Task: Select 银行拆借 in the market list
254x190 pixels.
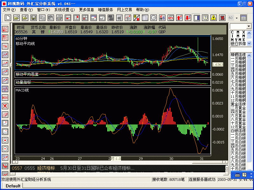Action: [x=238, y=44]
